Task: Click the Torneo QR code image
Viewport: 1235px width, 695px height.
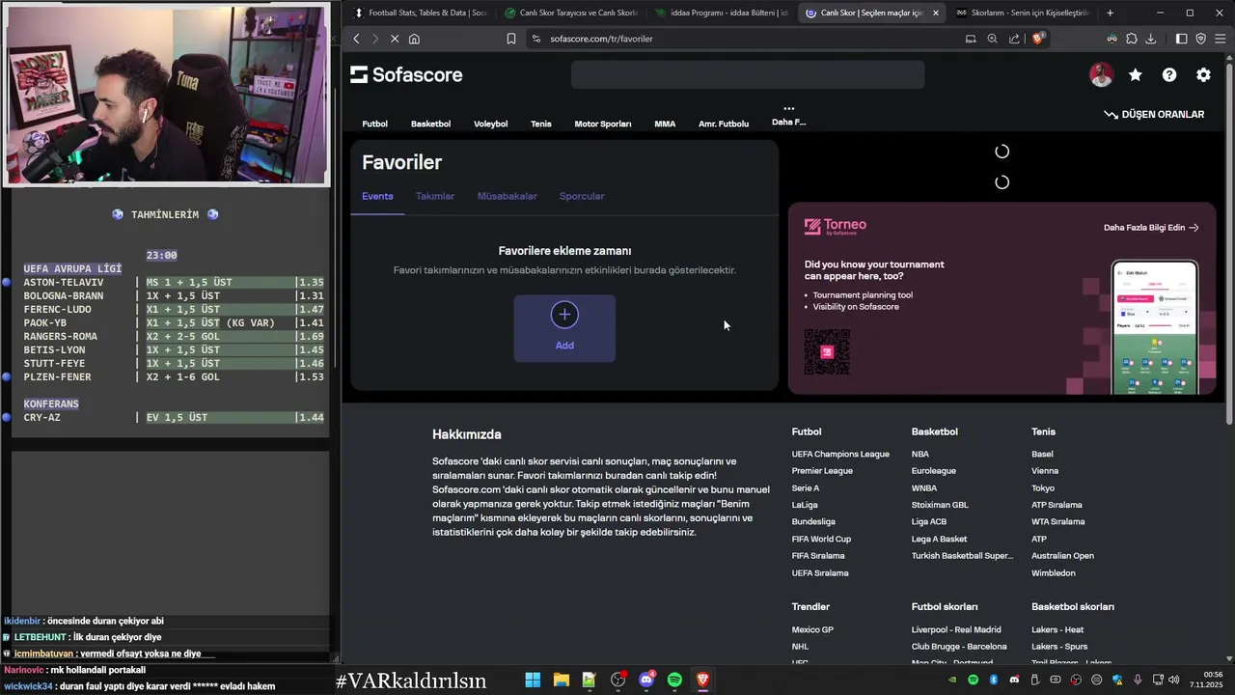Action: coord(827,352)
